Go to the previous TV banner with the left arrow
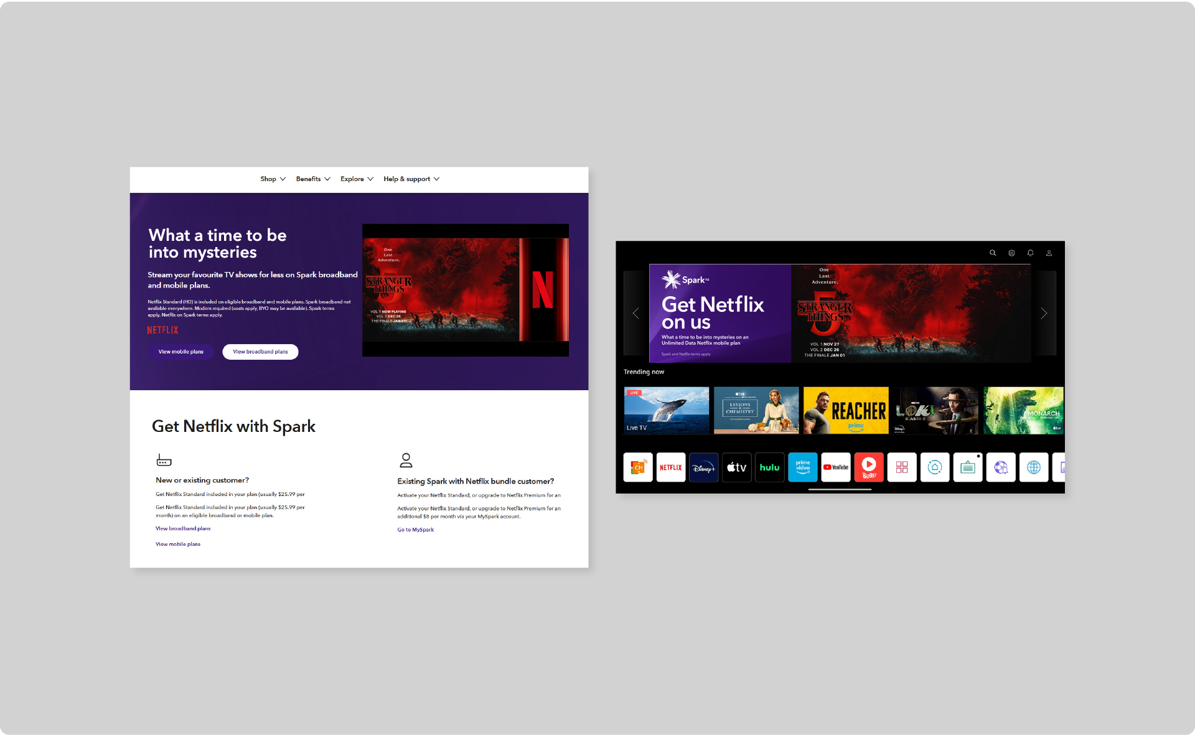This screenshot has width=1195, height=735. coord(635,313)
